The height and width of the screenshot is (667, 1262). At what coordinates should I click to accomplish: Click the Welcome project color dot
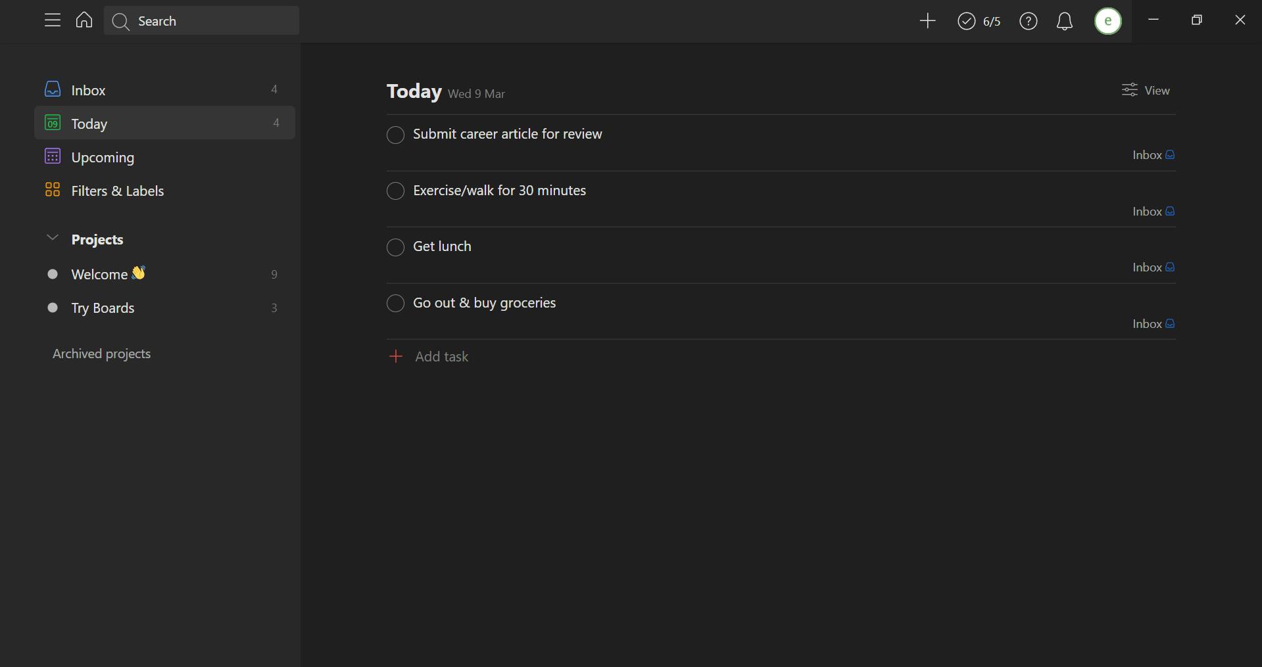53,274
